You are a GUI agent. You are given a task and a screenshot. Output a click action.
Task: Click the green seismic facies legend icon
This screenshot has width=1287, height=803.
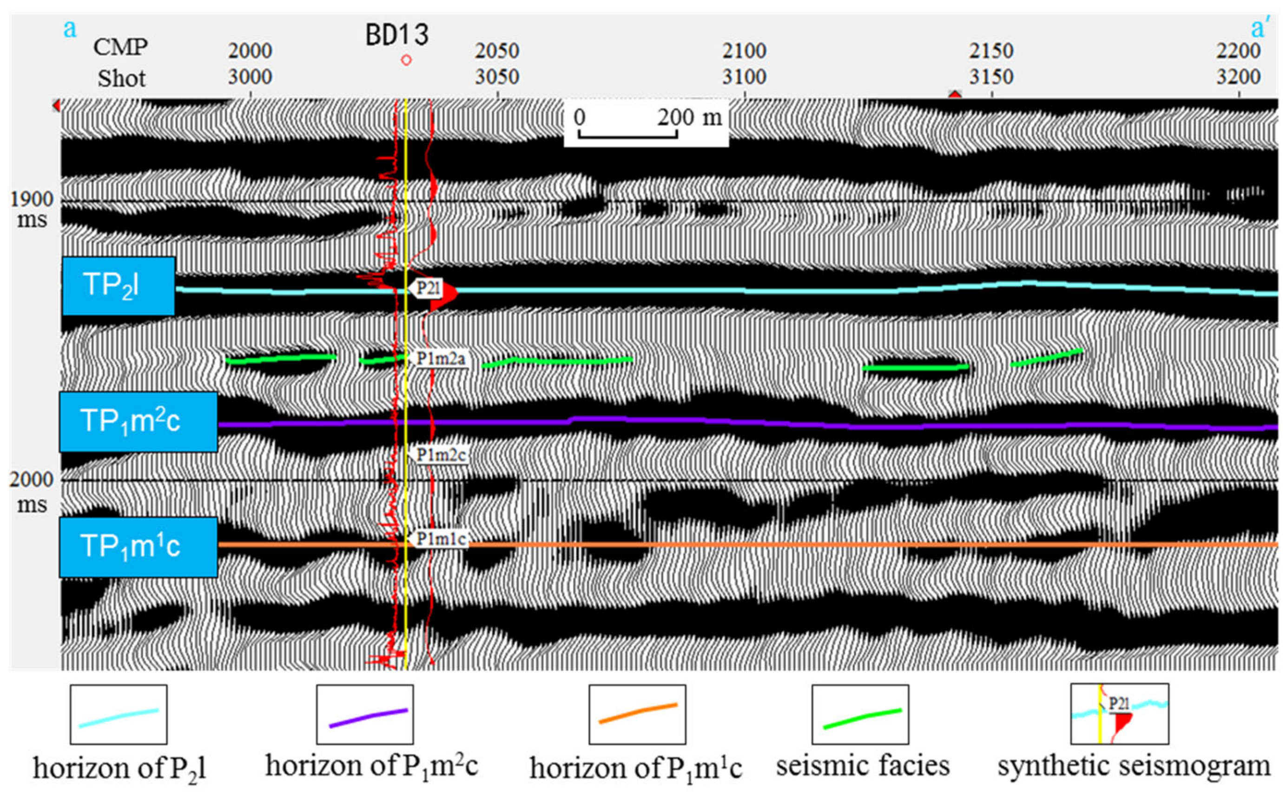[x=860, y=714]
